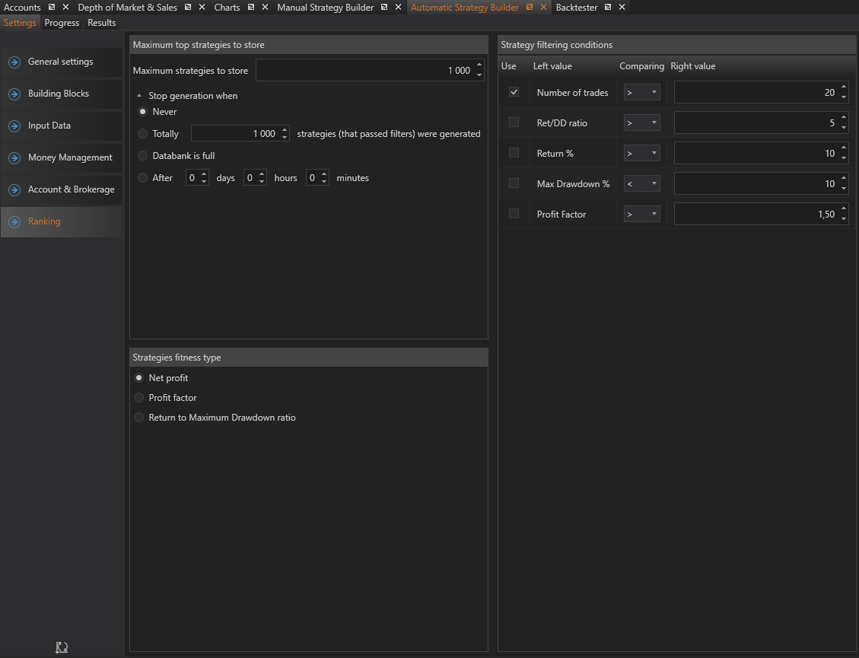Click the arrow icon beside Money Management
The width and height of the screenshot is (859, 658).
coord(14,158)
